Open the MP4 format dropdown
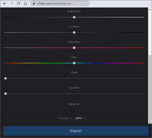This screenshot has width=152, height=138. pyautogui.click(x=81, y=118)
